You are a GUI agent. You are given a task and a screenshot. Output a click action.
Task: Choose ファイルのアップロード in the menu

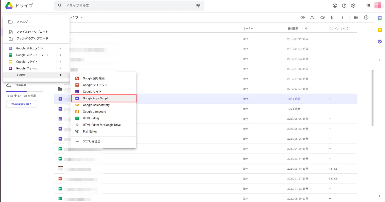32,32
